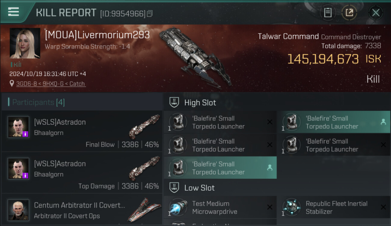Open the hamburger menu icon
Screen dimensions: 391x226
click(14, 12)
